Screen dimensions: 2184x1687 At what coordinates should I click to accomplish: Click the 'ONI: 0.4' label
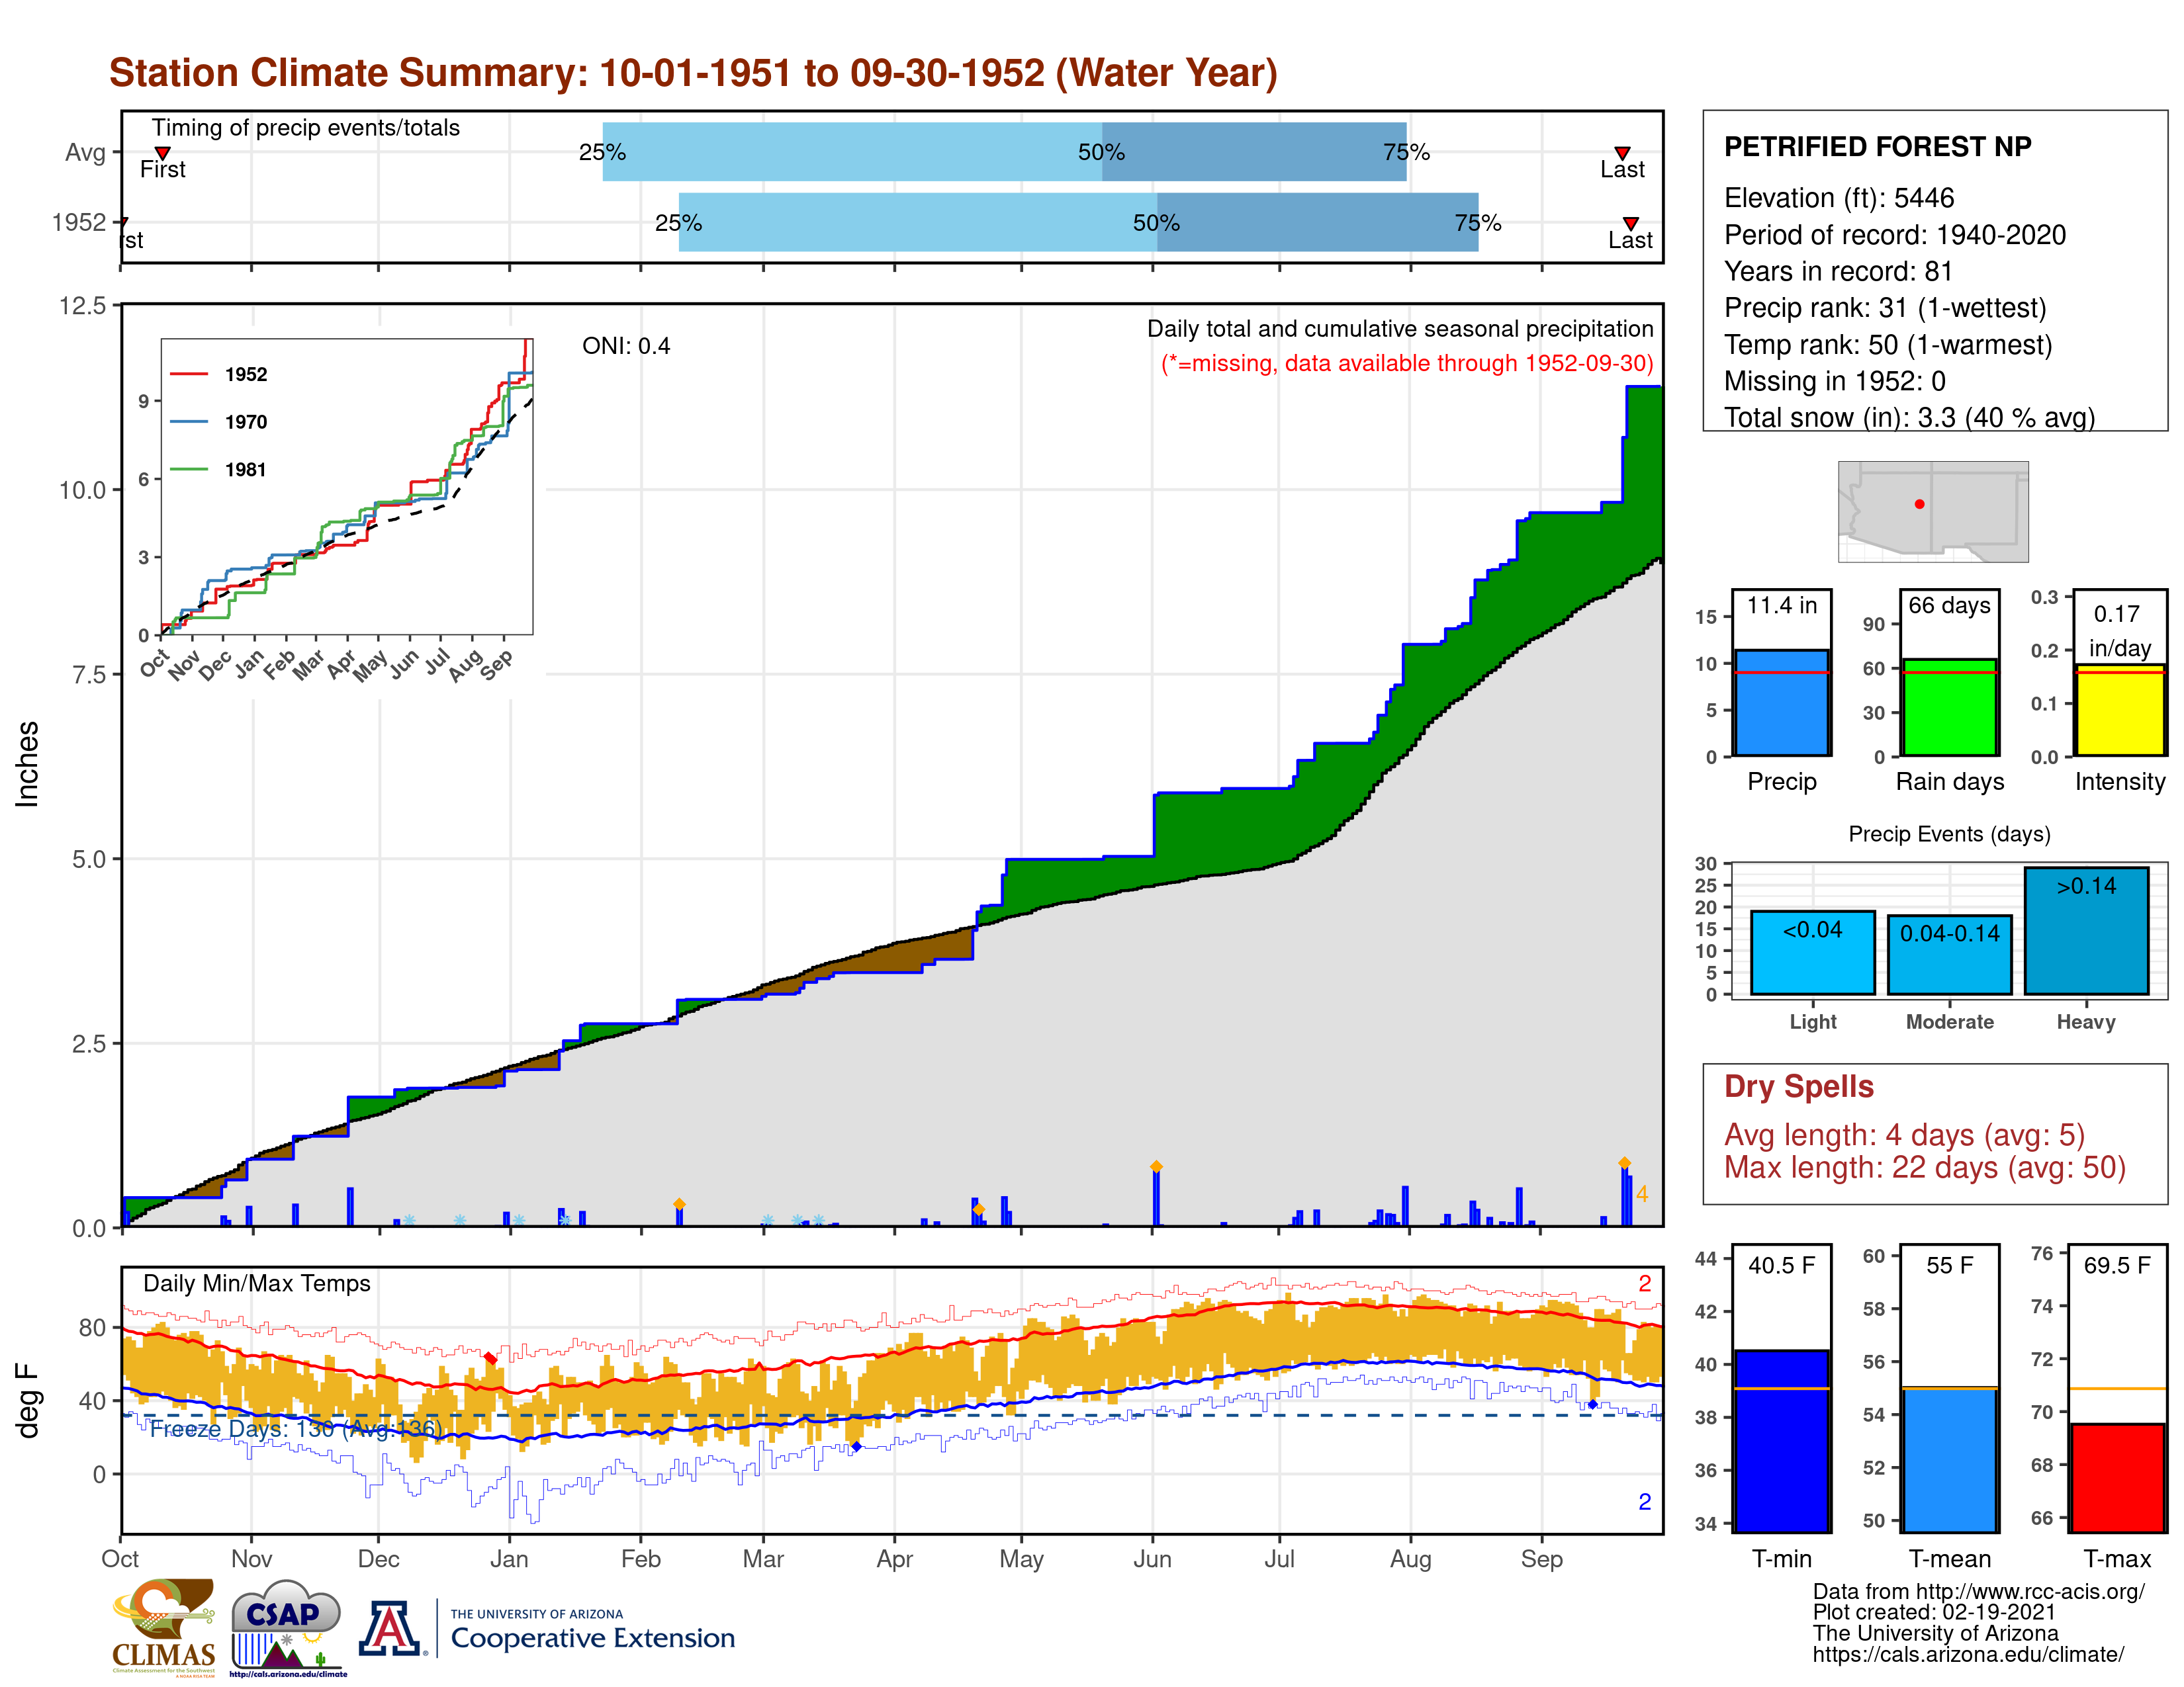point(626,346)
